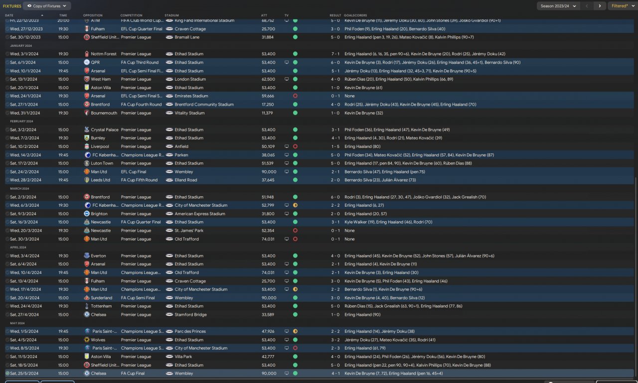Sort by the Opposition column header
638x383 pixels.
coord(93,15)
